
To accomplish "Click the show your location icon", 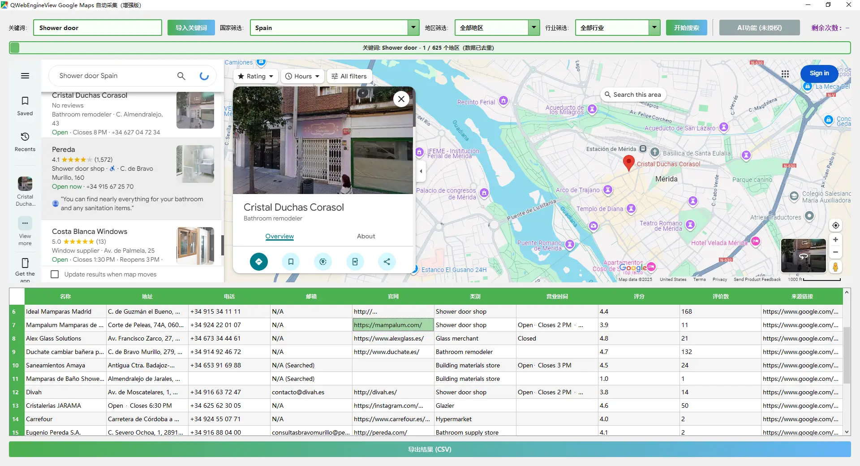I will click(x=835, y=225).
